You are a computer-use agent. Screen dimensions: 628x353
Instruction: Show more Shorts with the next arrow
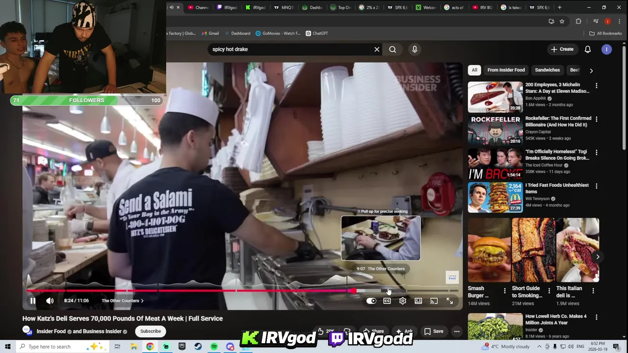[598, 257]
